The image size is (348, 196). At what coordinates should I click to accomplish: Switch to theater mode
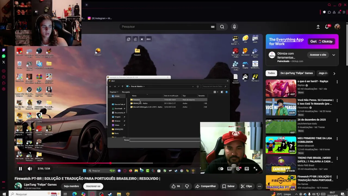click(247, 169)
